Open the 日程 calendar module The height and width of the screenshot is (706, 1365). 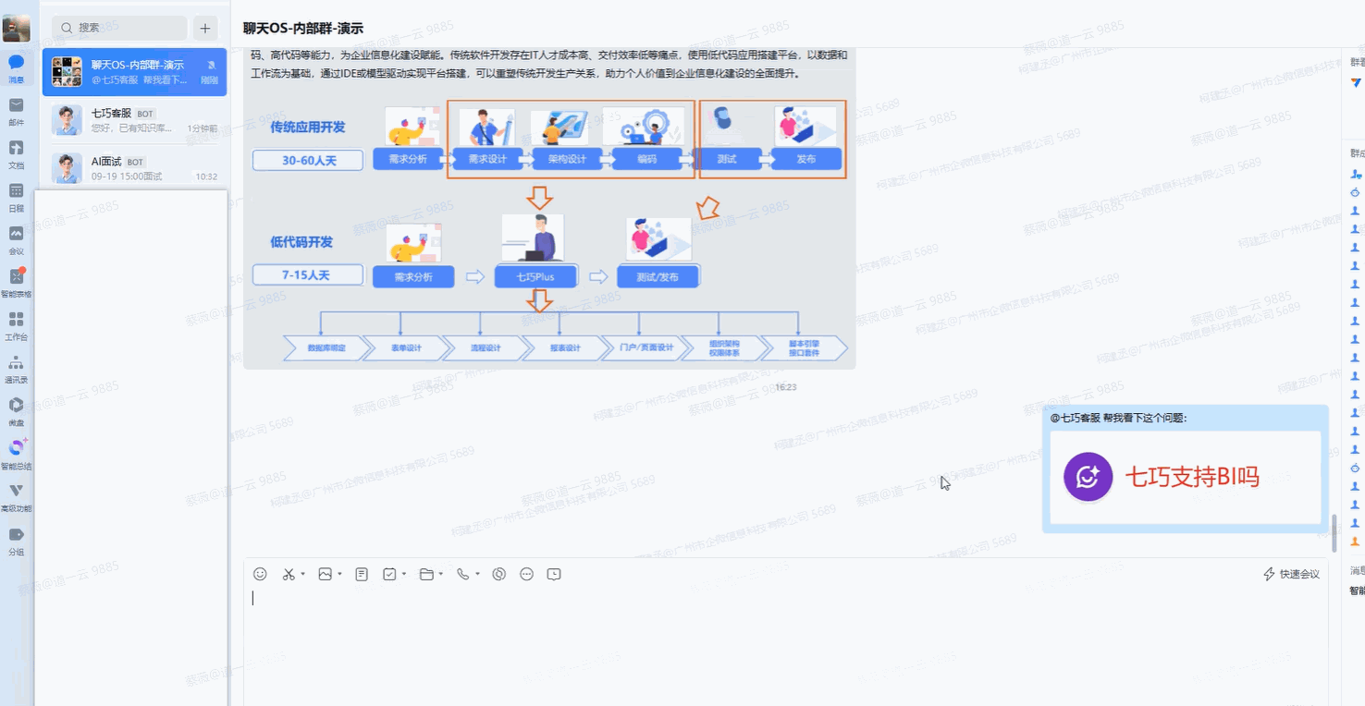click(16, 197)
